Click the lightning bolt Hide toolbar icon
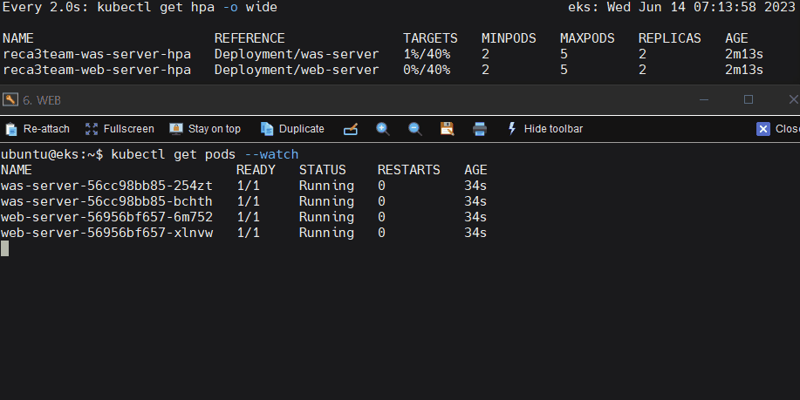The height and width of the screenshot is (400, 800). click(512, 128)
